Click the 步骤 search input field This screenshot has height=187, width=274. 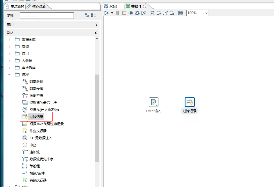[47, 15]
